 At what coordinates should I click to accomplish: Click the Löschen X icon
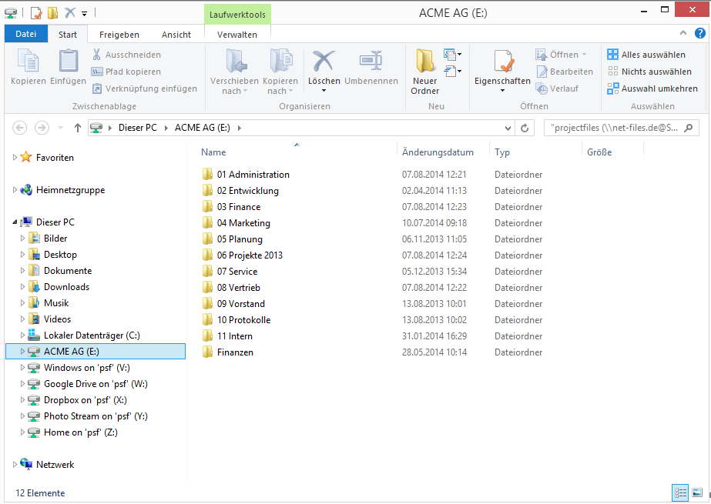(324, 61)
